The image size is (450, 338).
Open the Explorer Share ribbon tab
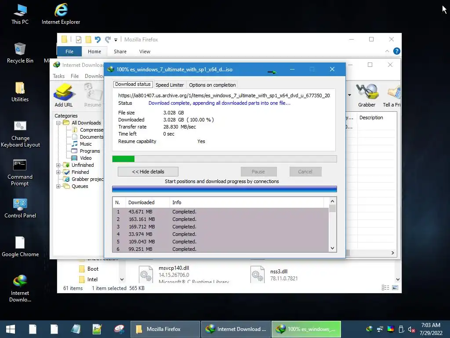(x=120, y=51)
